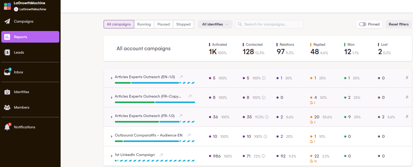Click the Reset filters button
The width and height of the screenshot is (413, 167).
tap(399, 24)
